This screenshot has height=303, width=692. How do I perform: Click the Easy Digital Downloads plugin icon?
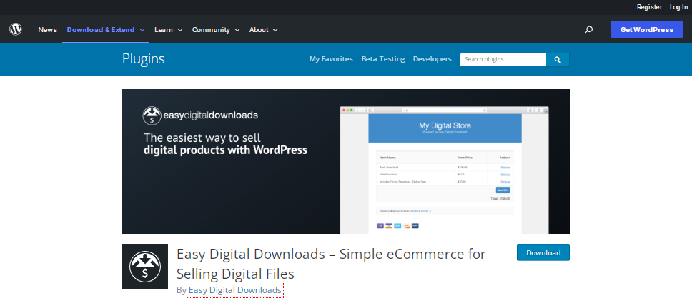[x=144, y=267]
